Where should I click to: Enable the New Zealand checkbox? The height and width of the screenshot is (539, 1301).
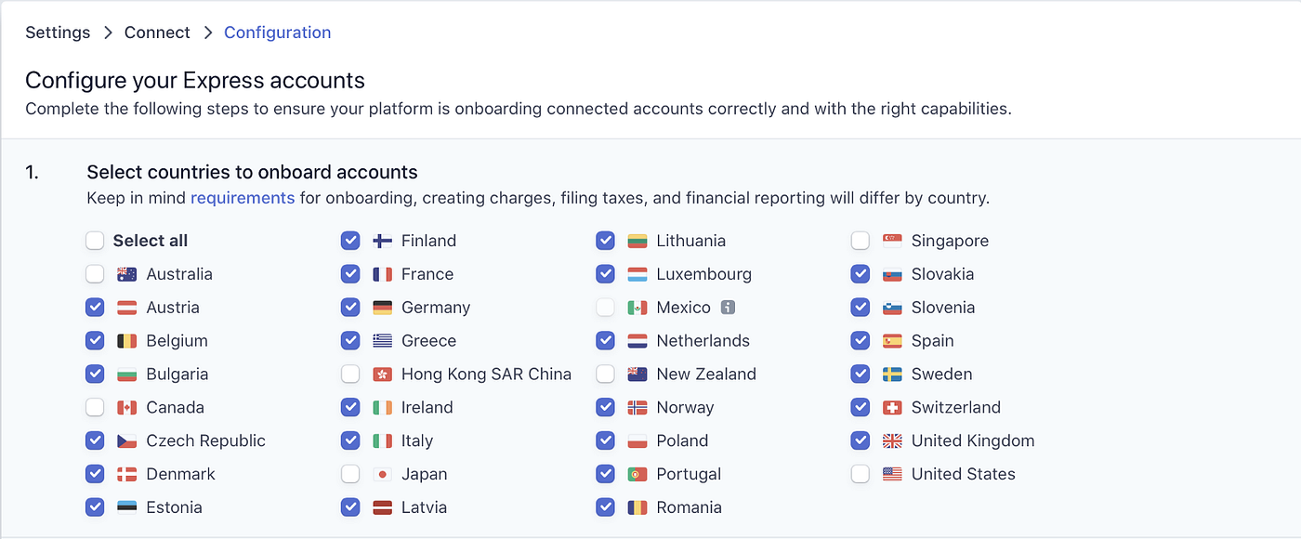pyautogui.click(x=605, y=374)
